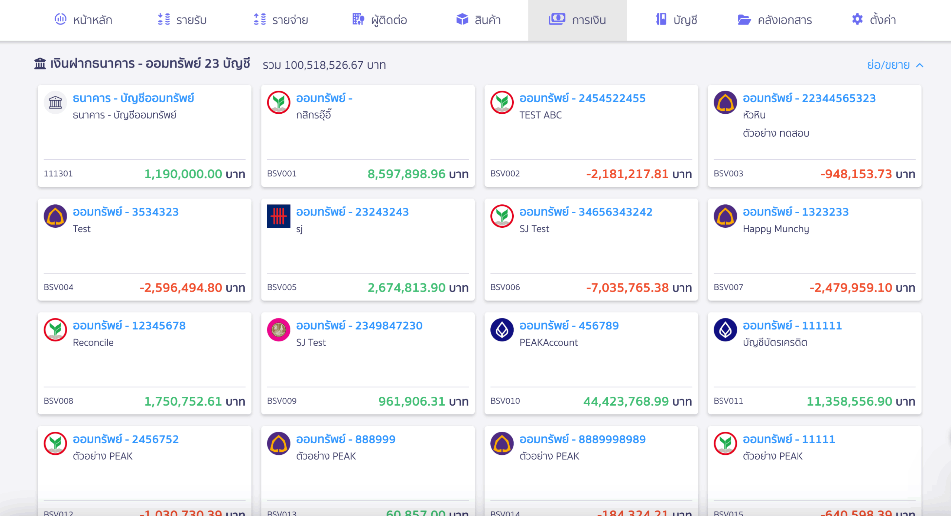
Task: Open account ออมทรัพย์ - 2349847230
Action: coord(359,325)
